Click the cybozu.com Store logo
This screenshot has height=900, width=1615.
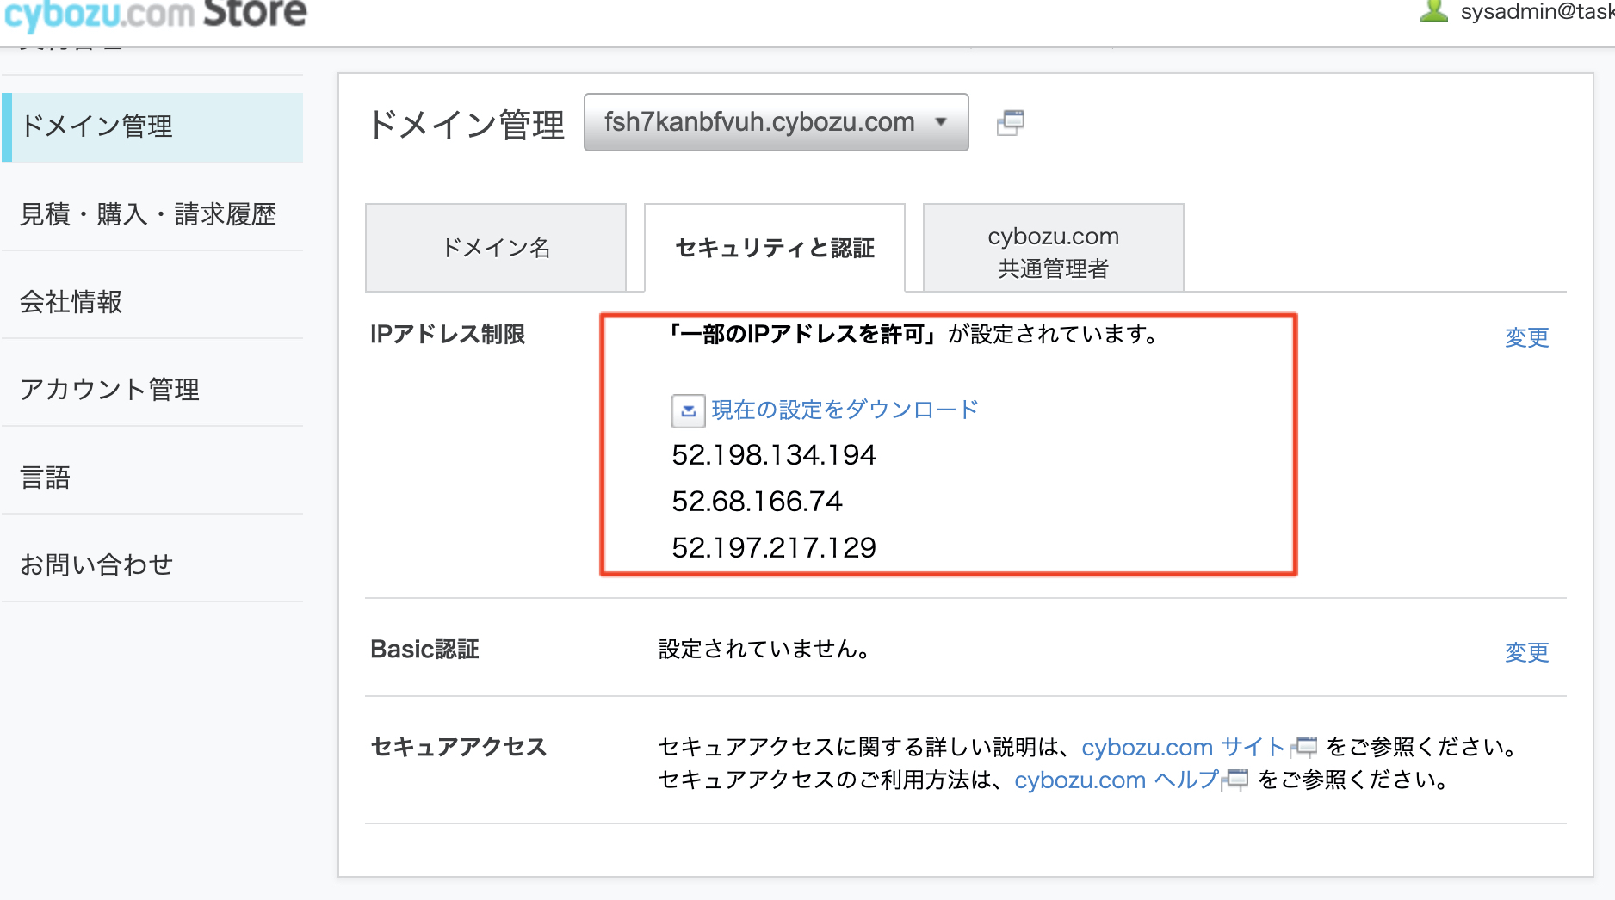(x=155, y=14)
